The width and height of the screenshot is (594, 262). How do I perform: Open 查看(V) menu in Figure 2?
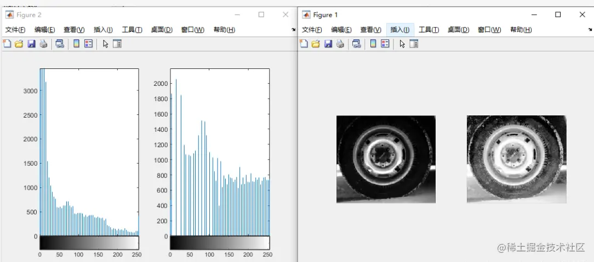tap(75, 30)
